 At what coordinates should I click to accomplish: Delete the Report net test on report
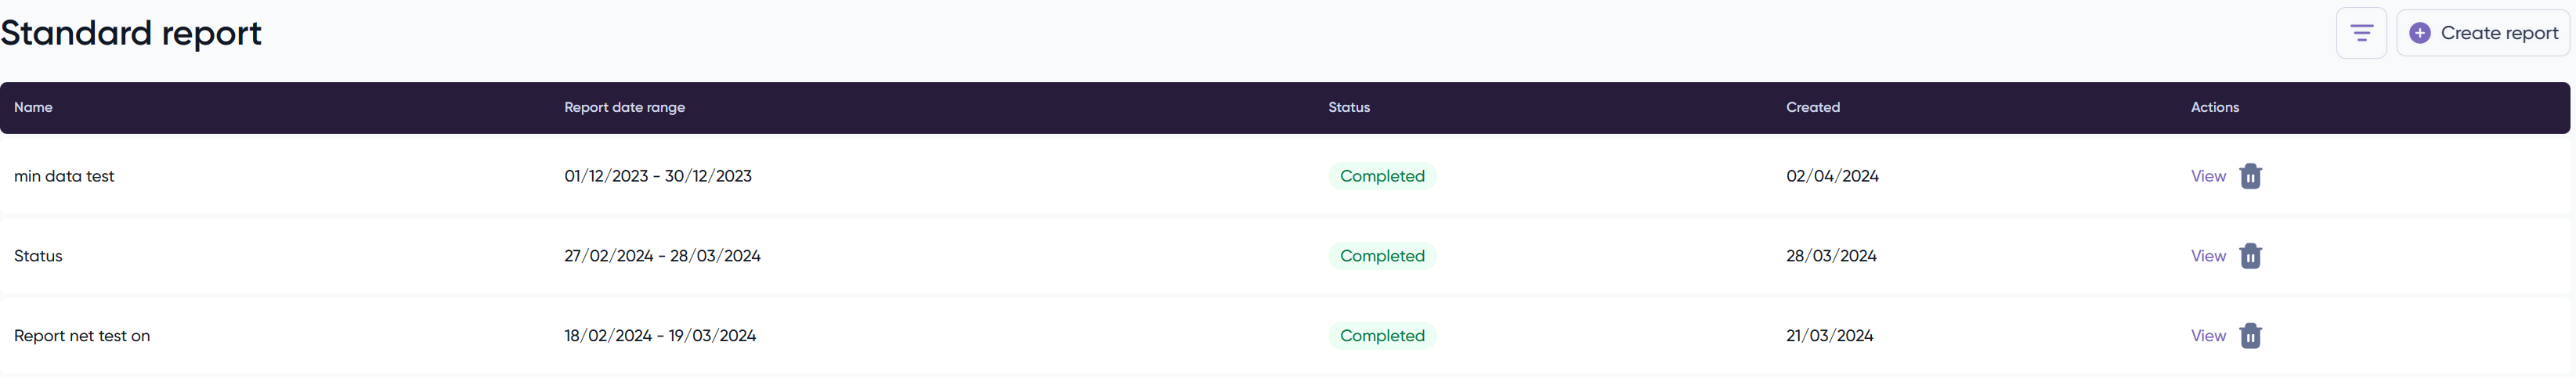pyautogui.click(x=2250, y=336)
